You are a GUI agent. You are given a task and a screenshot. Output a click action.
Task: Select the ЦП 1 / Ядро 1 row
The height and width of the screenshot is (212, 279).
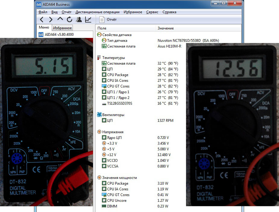coord(140,92)
